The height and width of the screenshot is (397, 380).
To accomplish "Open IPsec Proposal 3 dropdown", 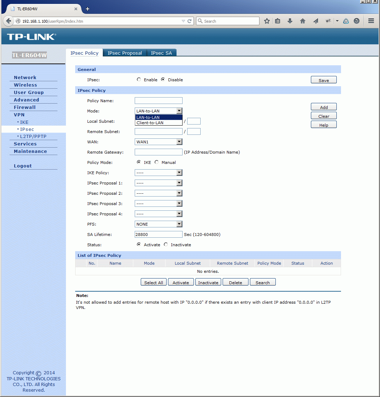I will point(158,204).
